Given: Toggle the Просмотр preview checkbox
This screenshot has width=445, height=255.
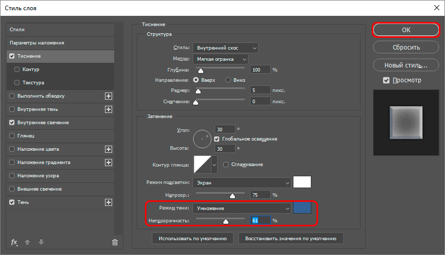Looking at the screenshot, I should 386,80.
